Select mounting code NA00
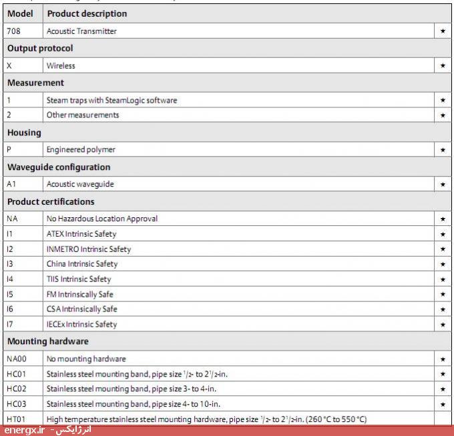The image size is (454, 436). 17,359
